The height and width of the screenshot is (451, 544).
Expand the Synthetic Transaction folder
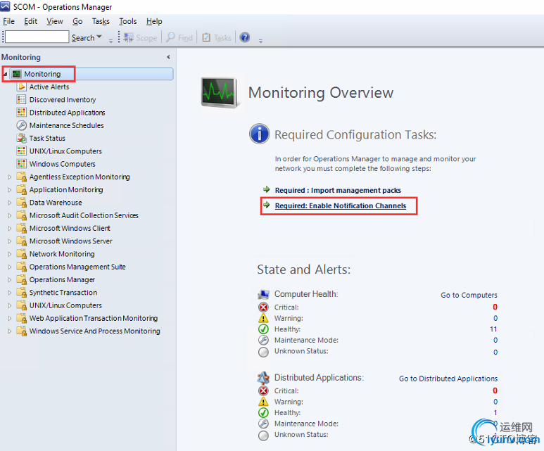coord(10,293)
